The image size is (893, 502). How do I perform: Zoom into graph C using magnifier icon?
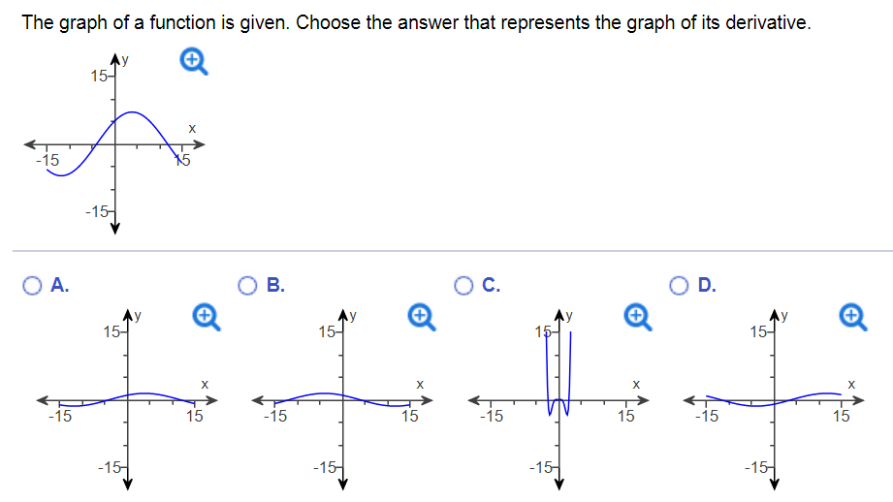[x=637, y=317]
